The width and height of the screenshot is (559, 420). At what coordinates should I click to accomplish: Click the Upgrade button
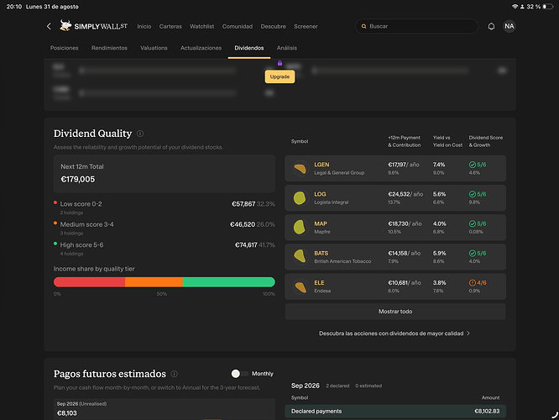pyautogui.click(x=279, y=76)
